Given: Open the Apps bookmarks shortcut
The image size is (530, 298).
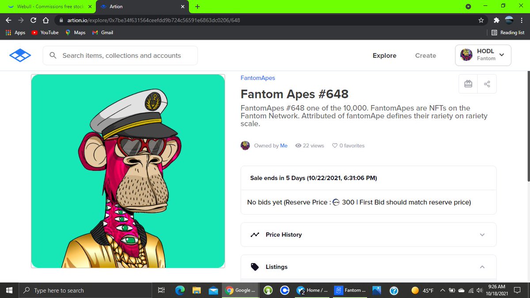Looking at the screenshot, I should (15, 32).
